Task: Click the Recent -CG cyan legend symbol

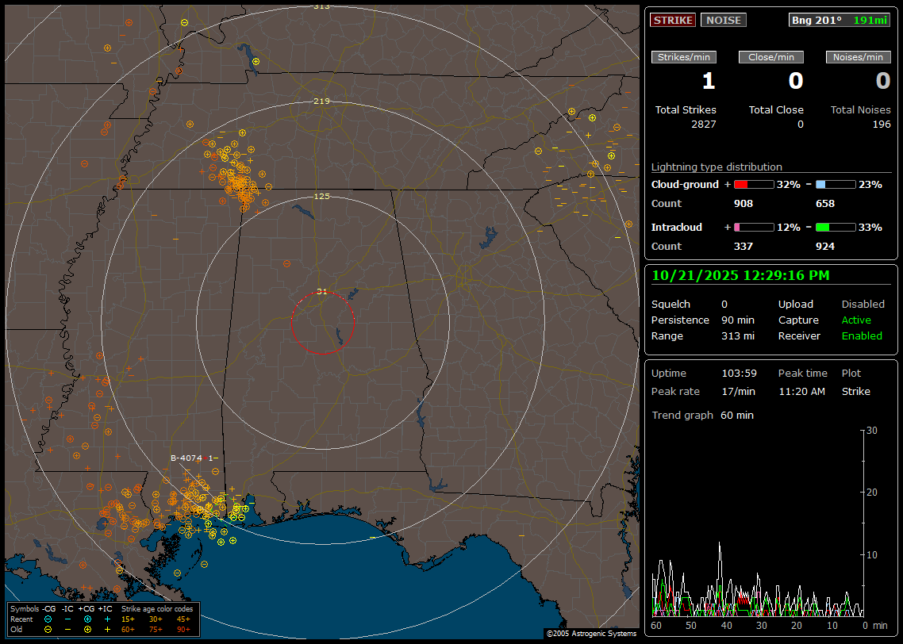Action: tap(48, 619)
